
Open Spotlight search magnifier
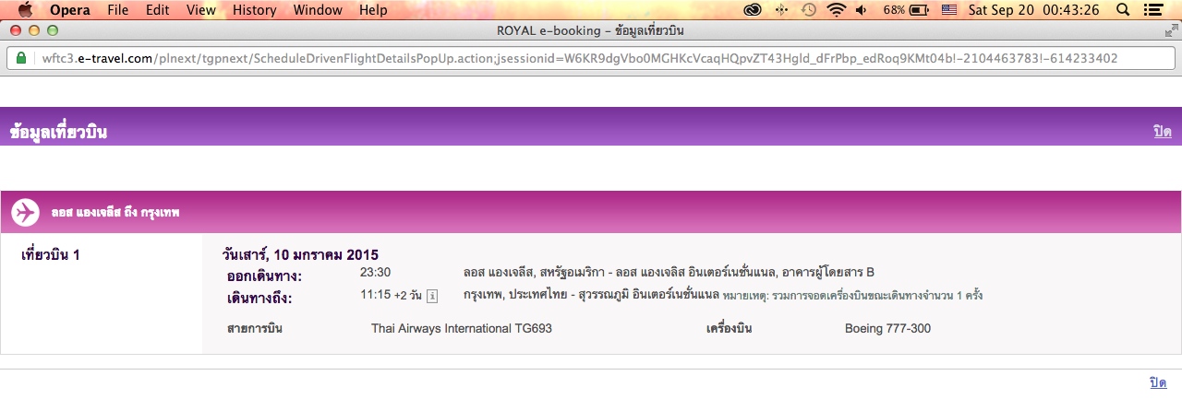click(1122, 10)
